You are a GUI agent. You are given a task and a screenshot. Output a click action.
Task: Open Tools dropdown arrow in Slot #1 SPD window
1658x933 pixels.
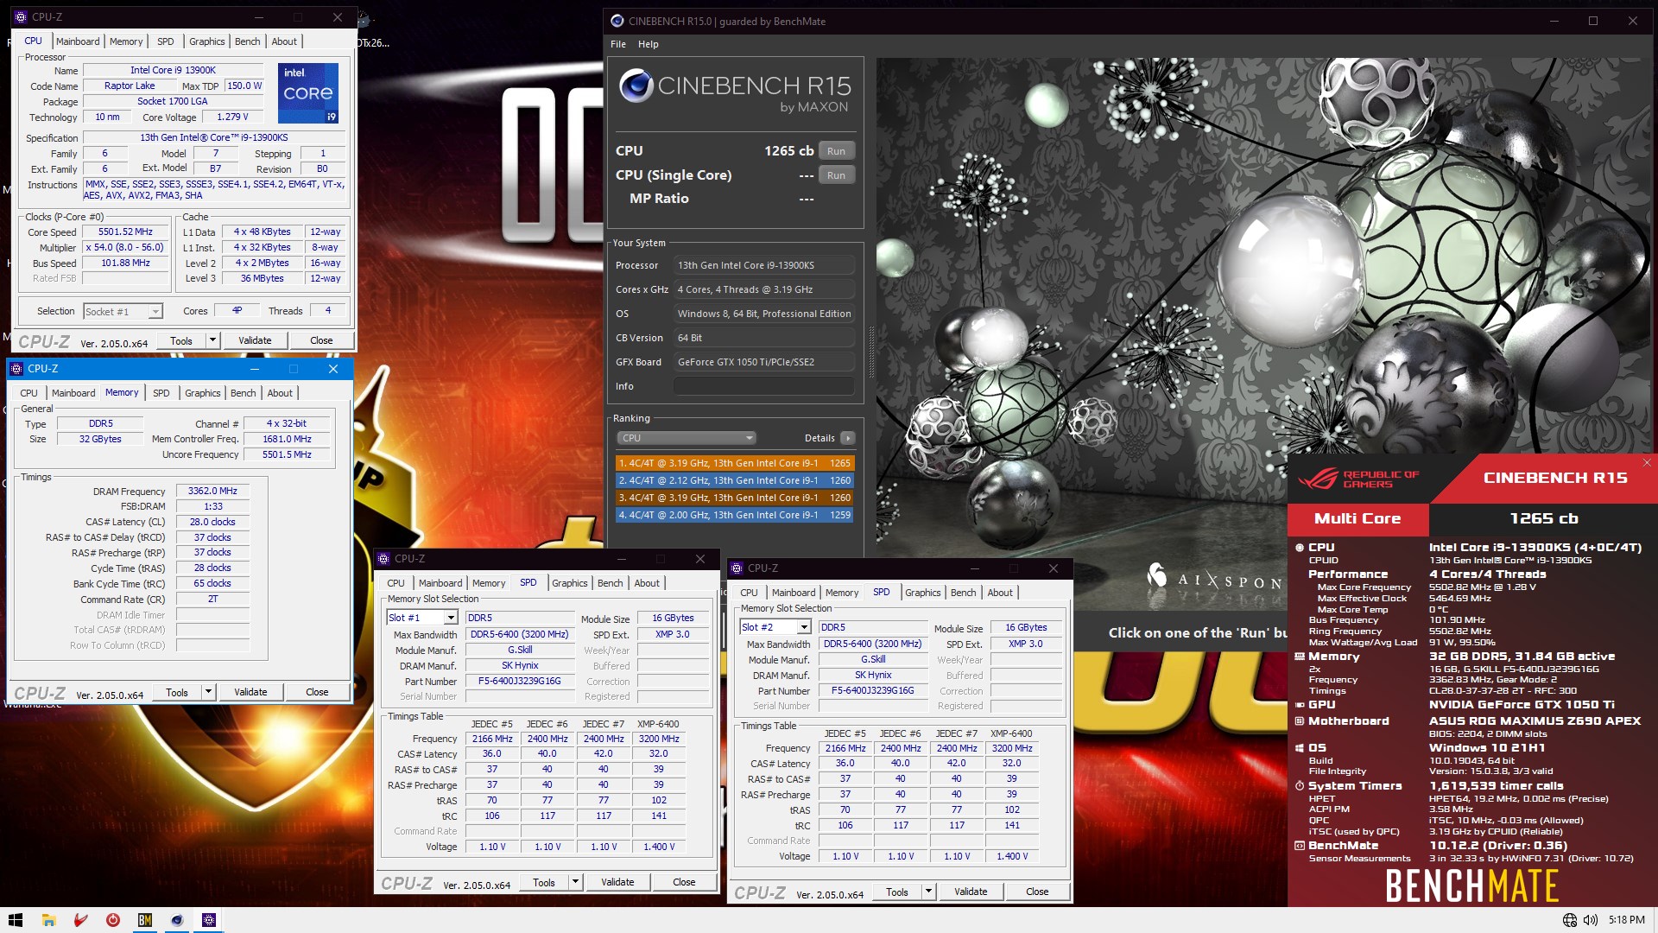click(575, 882)
